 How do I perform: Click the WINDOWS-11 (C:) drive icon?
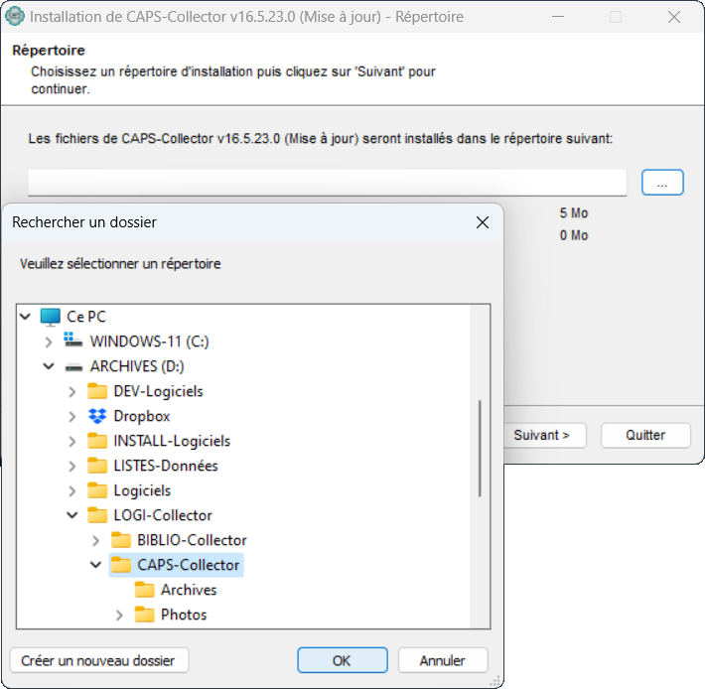pos(73,341)
